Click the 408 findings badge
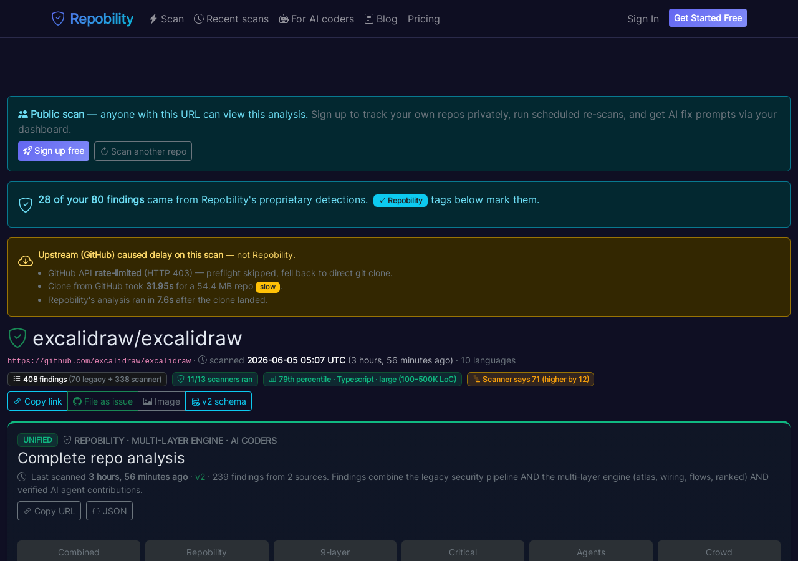798x561 pixels. coord(87,379)
